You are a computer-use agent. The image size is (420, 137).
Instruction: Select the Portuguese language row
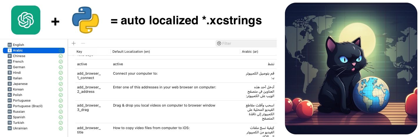coord(34,100)
